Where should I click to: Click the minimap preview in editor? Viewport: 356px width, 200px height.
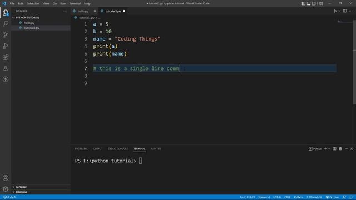[x=344, y=22]
